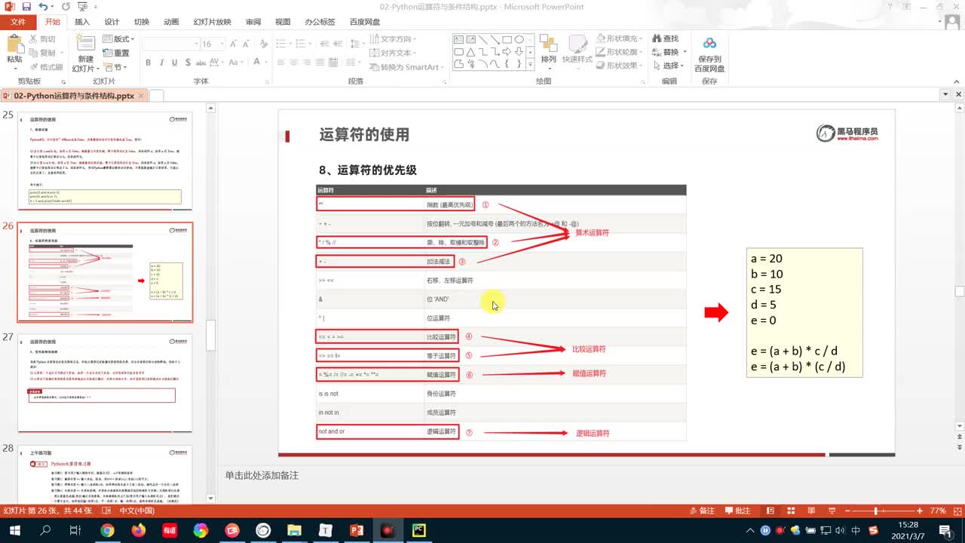Click the zoom slider handle
965x543 pixels.
click(x=876, y=511)
